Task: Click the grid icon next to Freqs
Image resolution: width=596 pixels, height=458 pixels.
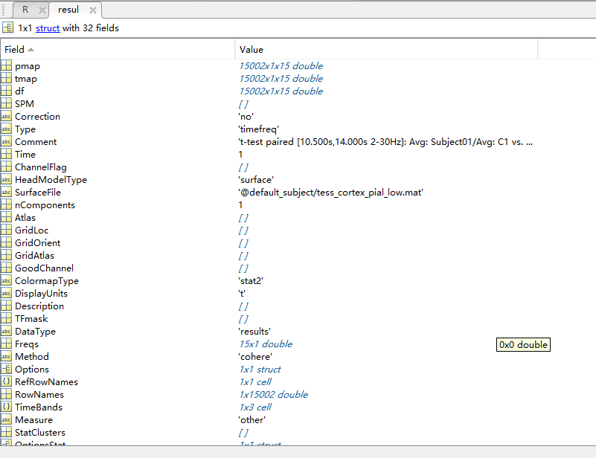Action: pos(7,344)
